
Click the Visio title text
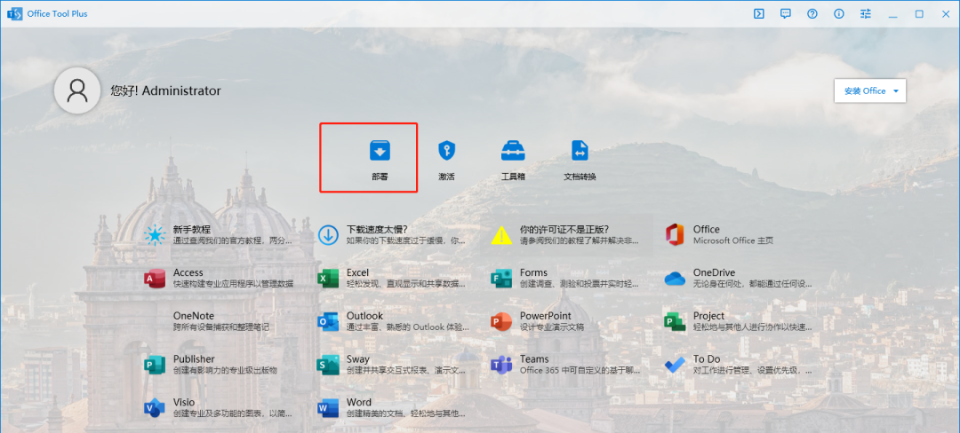184,403
